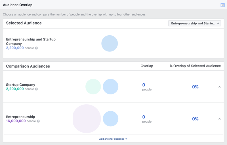This screenshot has height=145, width=227.
Task: Click the Overlap column header
Action: coord(147,66)
